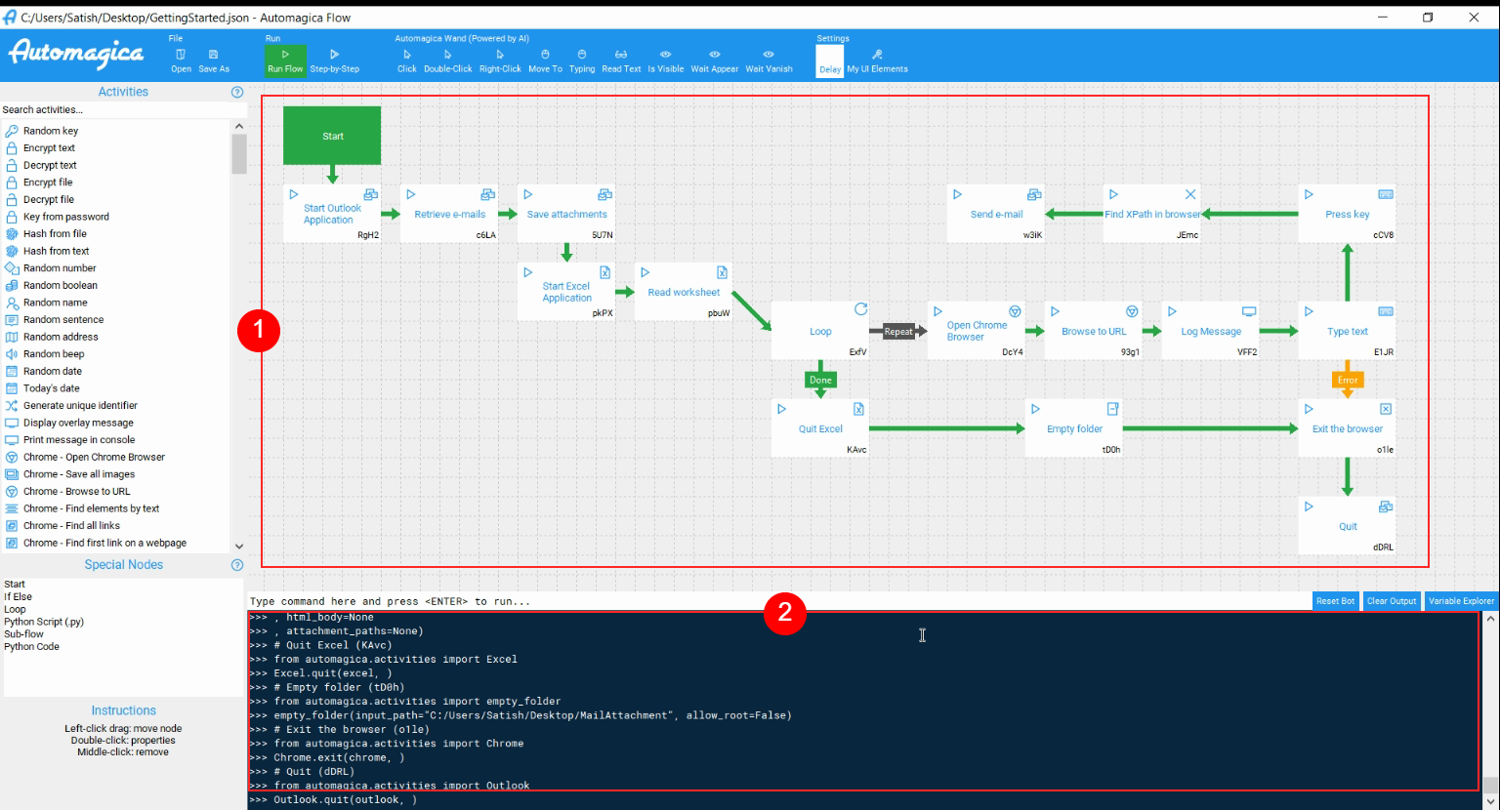Click the Wait Vanish wand tool
Screen dimensions: 1500x810
(x=769, y=61)
